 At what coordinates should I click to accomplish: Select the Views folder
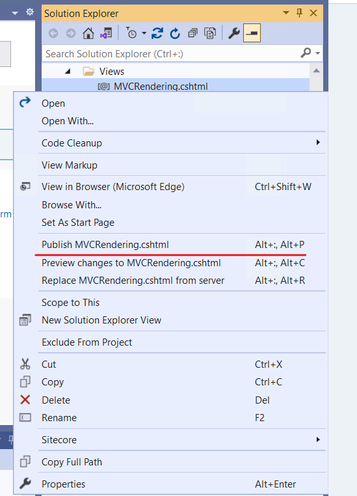(x=112, y=72)
